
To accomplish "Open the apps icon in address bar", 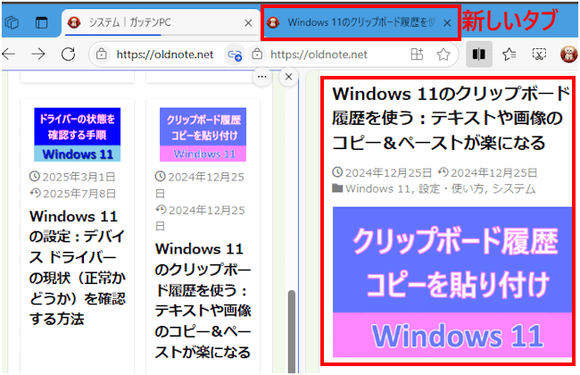I will 417,54.
